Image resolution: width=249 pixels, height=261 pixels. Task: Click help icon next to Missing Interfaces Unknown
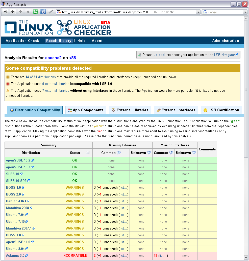(194, 153)
